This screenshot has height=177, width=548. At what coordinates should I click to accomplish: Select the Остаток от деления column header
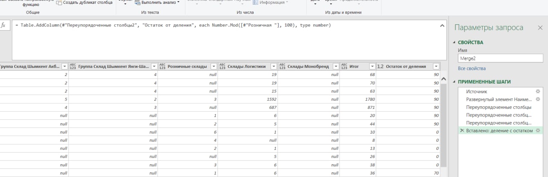coord(406,67)
